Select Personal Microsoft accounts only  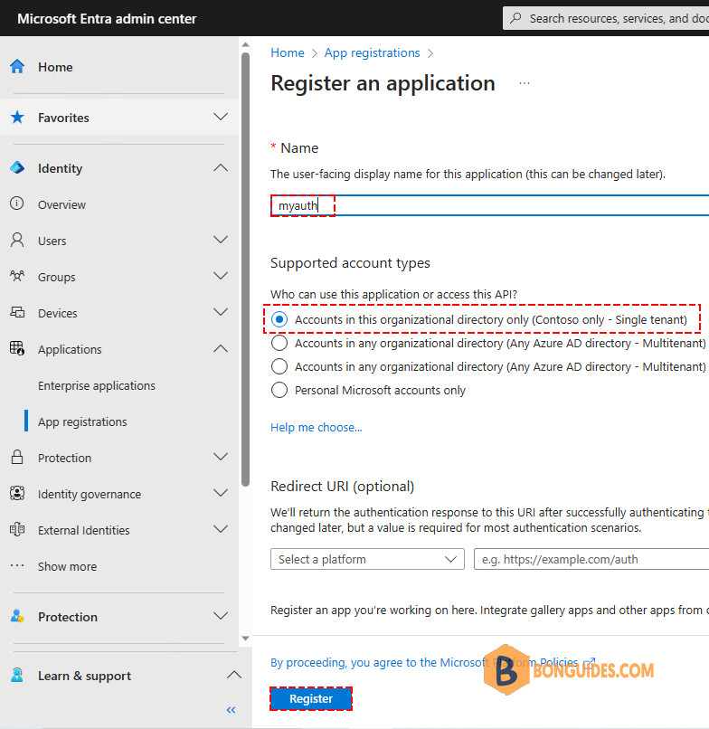click(279, 390)
